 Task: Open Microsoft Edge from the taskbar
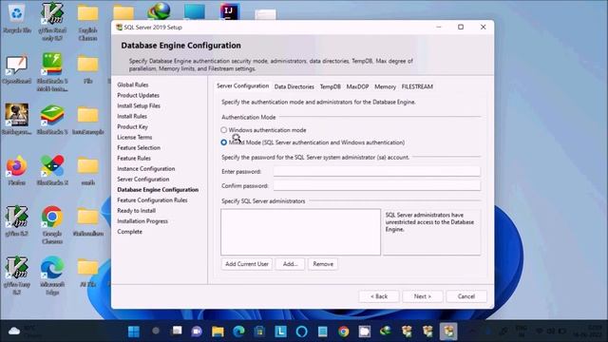[238, 332]
